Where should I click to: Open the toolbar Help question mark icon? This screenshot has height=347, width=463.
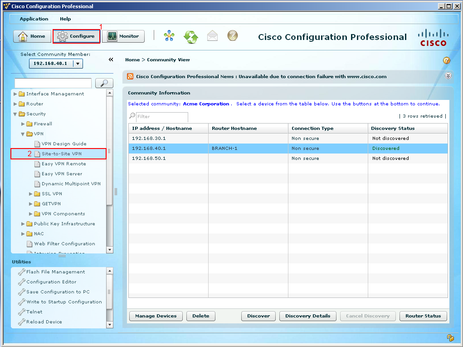tap(232, 36)
